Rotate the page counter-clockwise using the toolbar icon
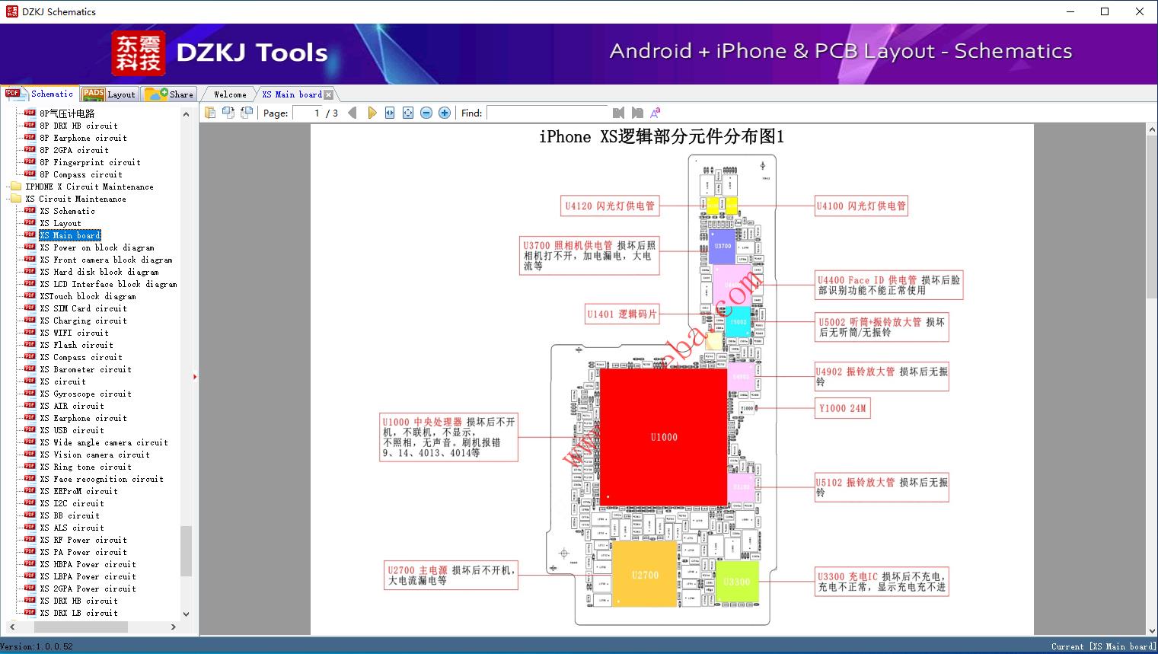 pyautogui.click(x=228, y=113)
